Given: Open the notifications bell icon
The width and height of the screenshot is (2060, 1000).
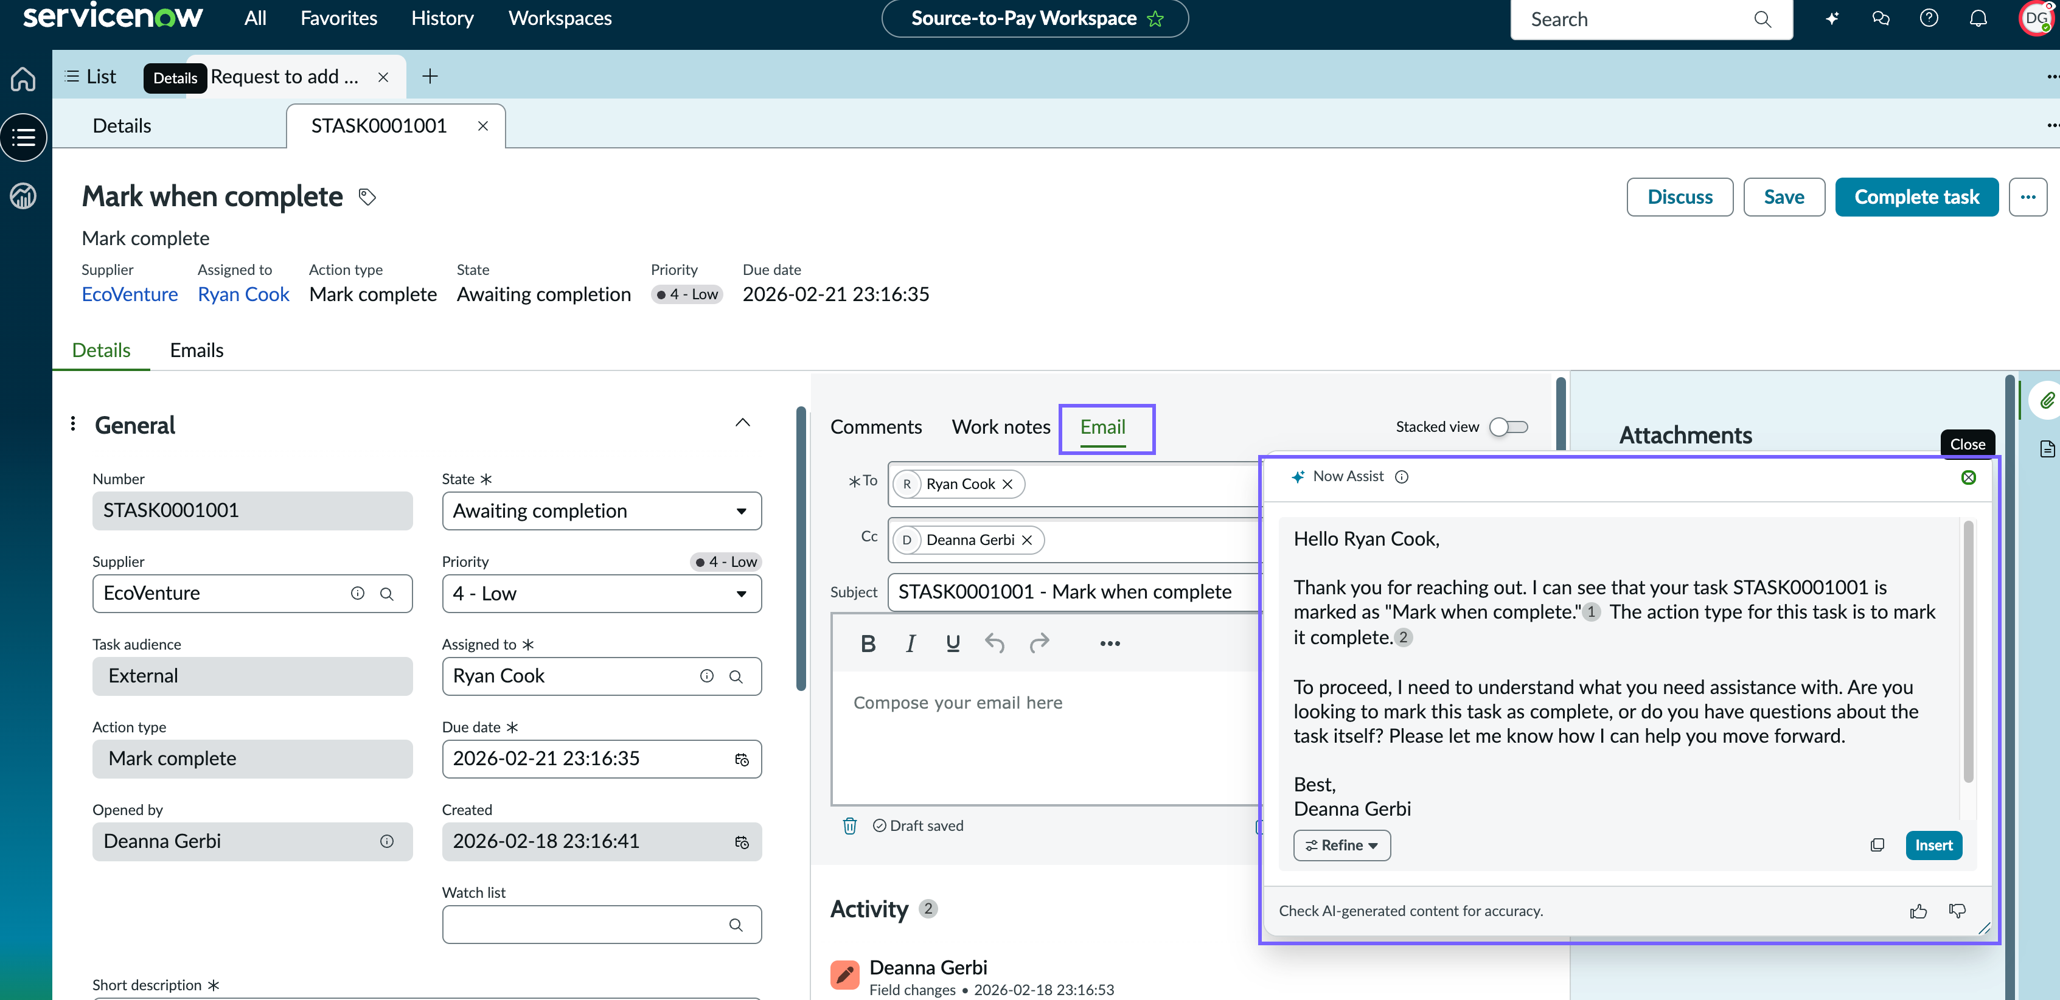Looking at the screenshot, I should 1978,18.
